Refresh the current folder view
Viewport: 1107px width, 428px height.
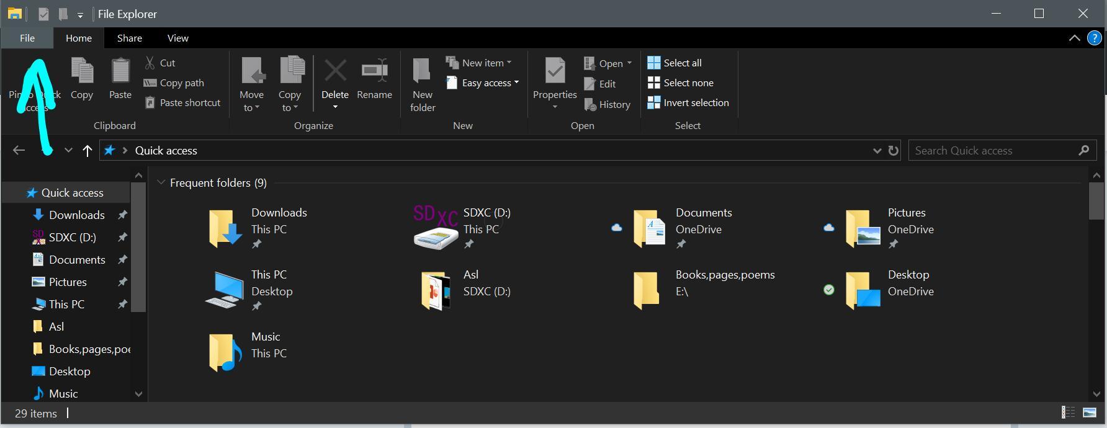(x=894, y=150)
